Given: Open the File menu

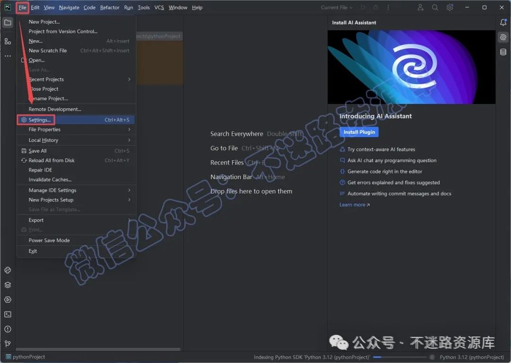Looking at the screenshot, I should coord(23,8).
